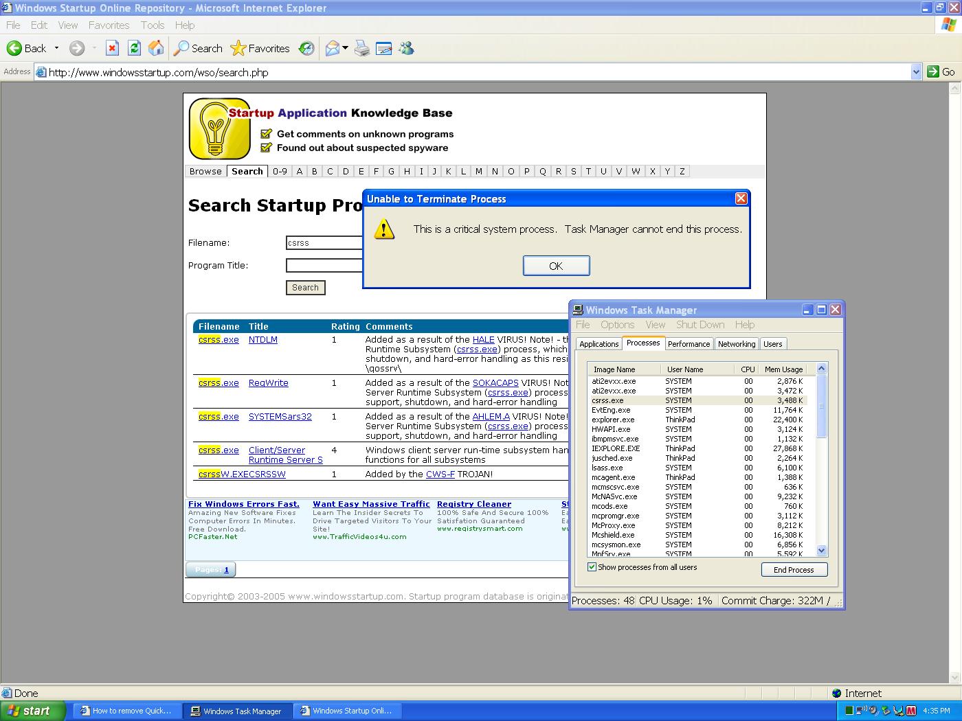The width and height of the screenshot is (962, 721).
Task: Open the HALE virus link
Action: tap(484, 339)
